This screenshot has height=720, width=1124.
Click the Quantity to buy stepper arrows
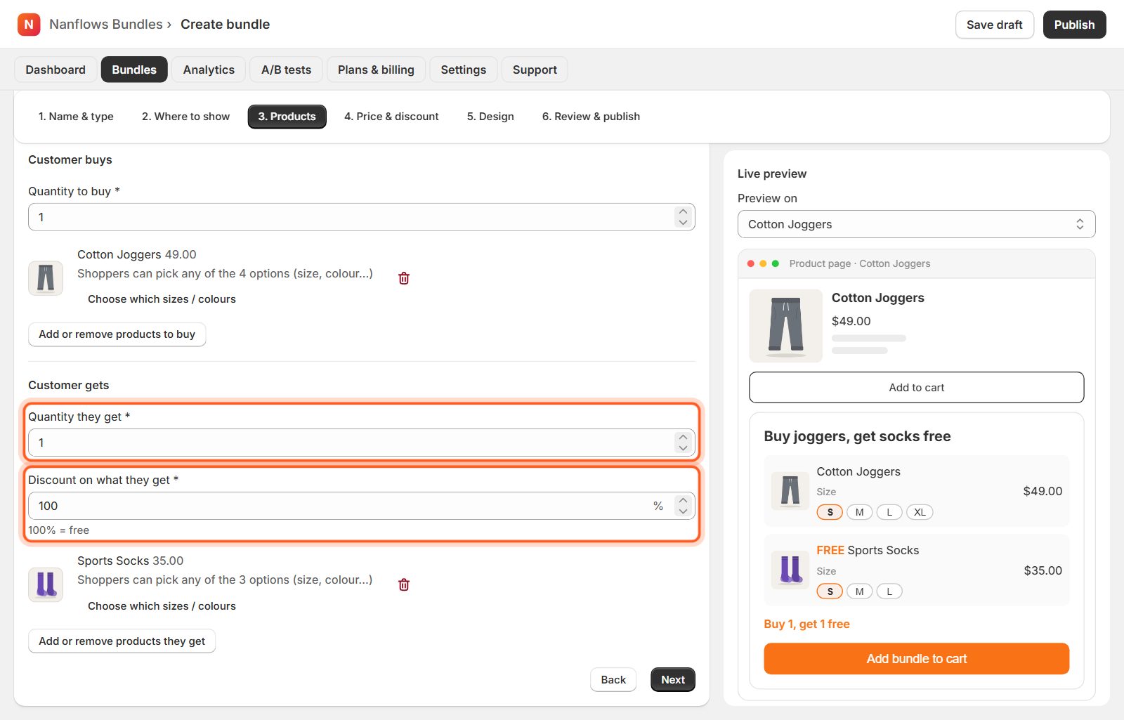coord(683,217)
